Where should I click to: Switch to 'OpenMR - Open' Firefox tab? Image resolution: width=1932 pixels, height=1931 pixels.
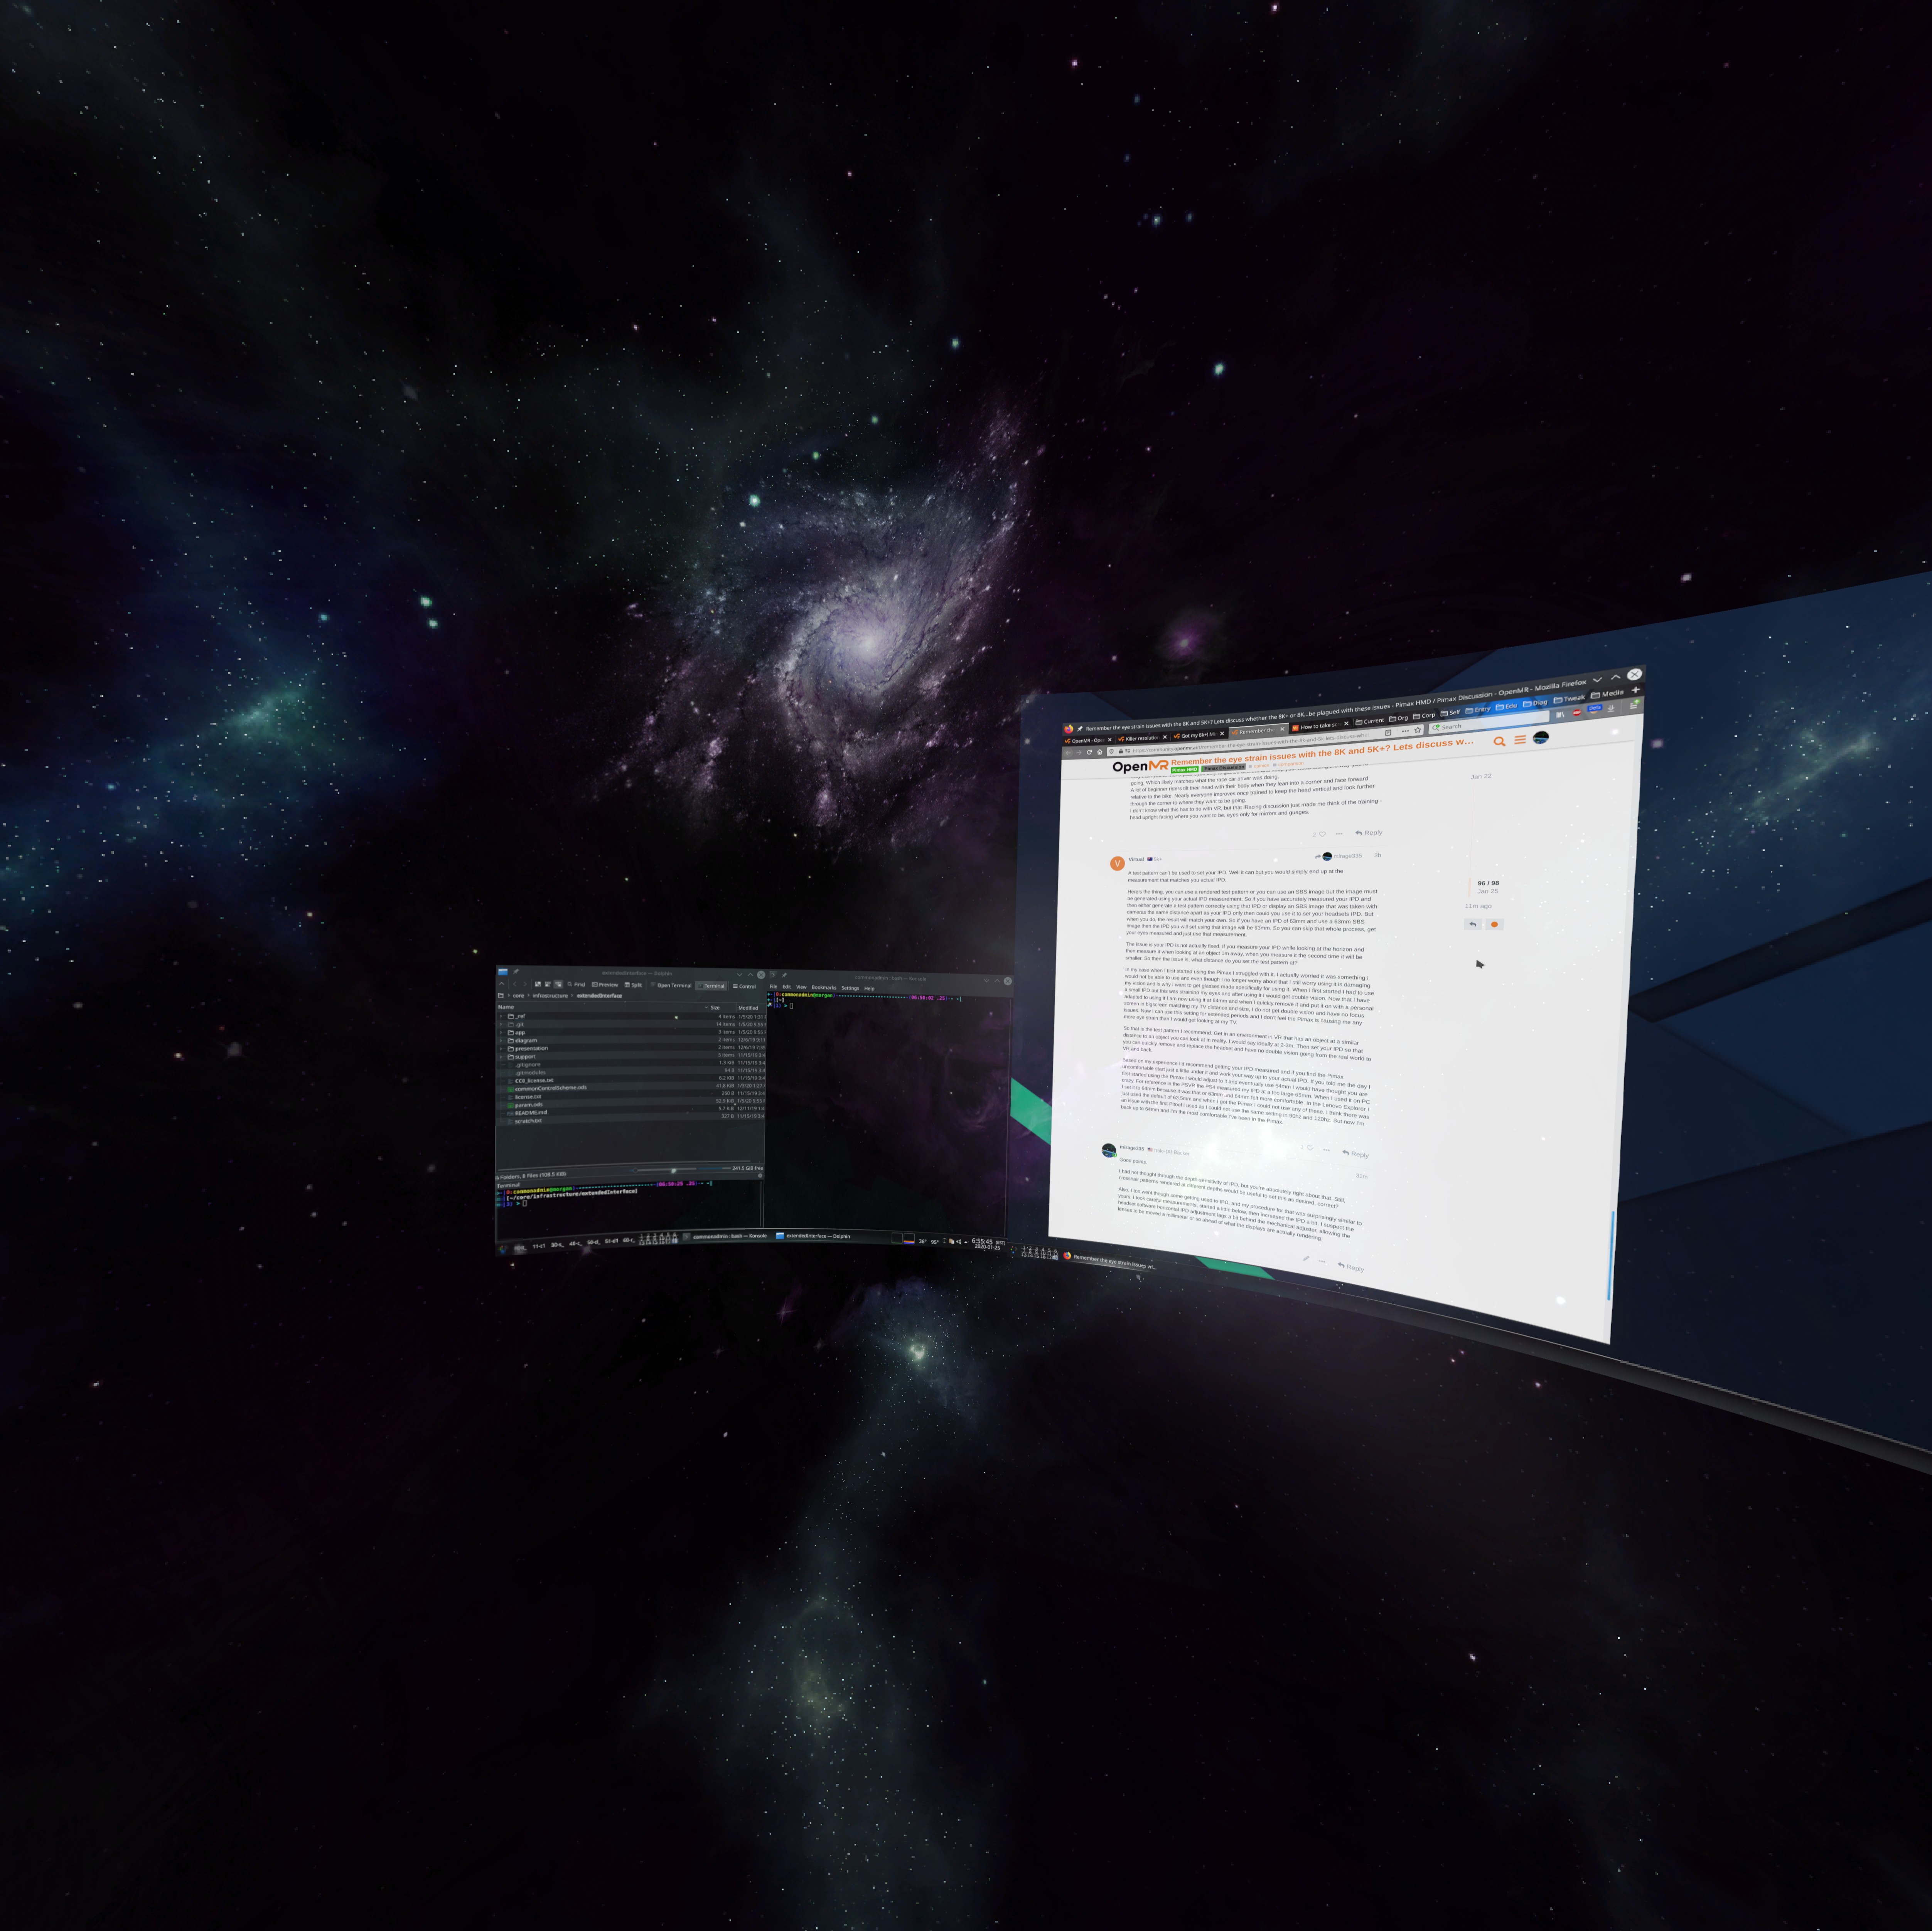[x=1089, y=741]
